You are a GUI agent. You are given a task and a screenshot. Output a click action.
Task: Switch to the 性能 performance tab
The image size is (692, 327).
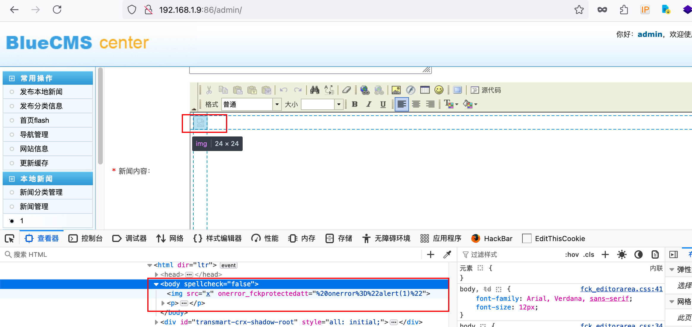(x=265, y=238)
